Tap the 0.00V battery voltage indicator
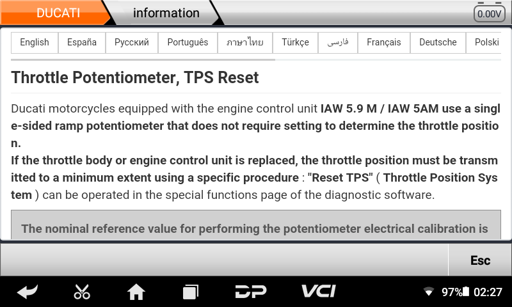 click(489, 13)
